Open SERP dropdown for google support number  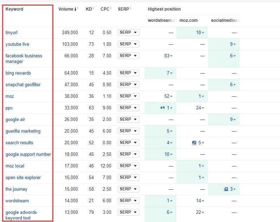click(x=128, y=154)
